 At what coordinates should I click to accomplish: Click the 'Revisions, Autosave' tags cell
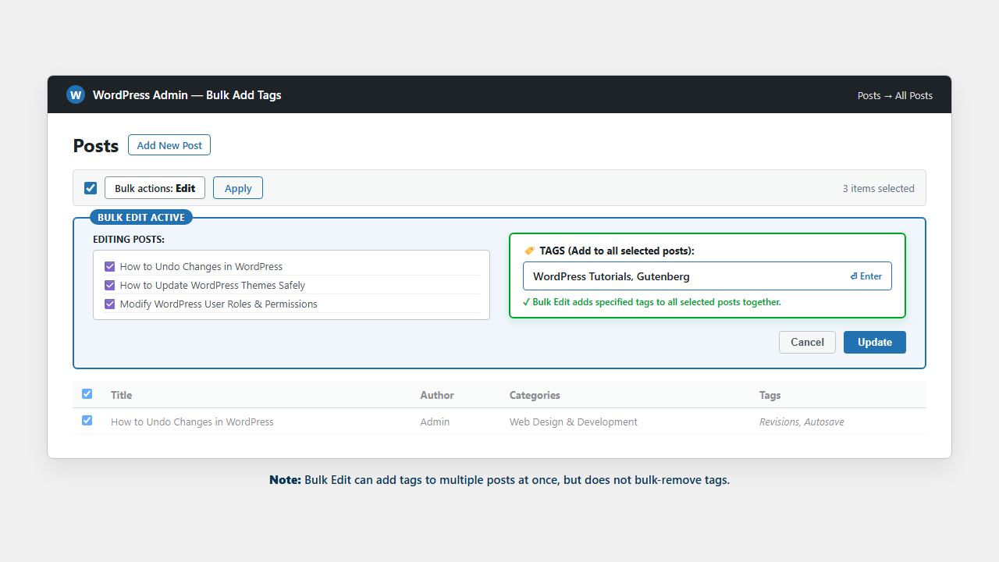802,421
